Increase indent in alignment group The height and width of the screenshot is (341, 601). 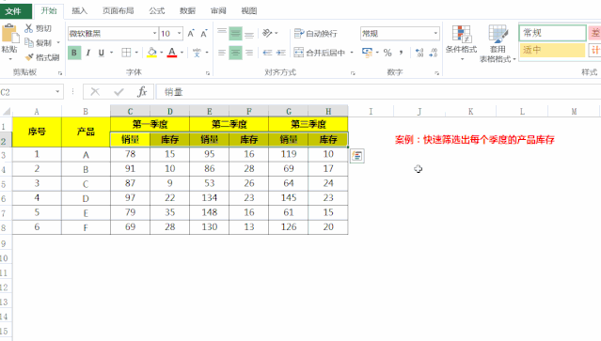click(281, 53)
